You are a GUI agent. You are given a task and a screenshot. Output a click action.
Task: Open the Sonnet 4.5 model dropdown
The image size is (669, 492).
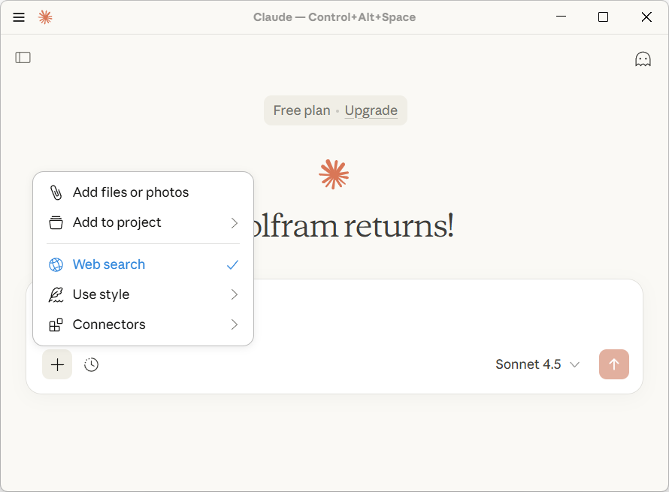(x=537, y=365)
